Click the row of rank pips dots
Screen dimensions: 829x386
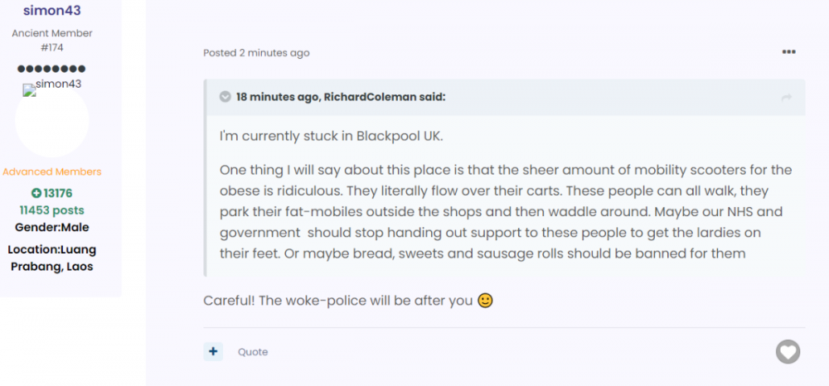(x=51, y=68)
